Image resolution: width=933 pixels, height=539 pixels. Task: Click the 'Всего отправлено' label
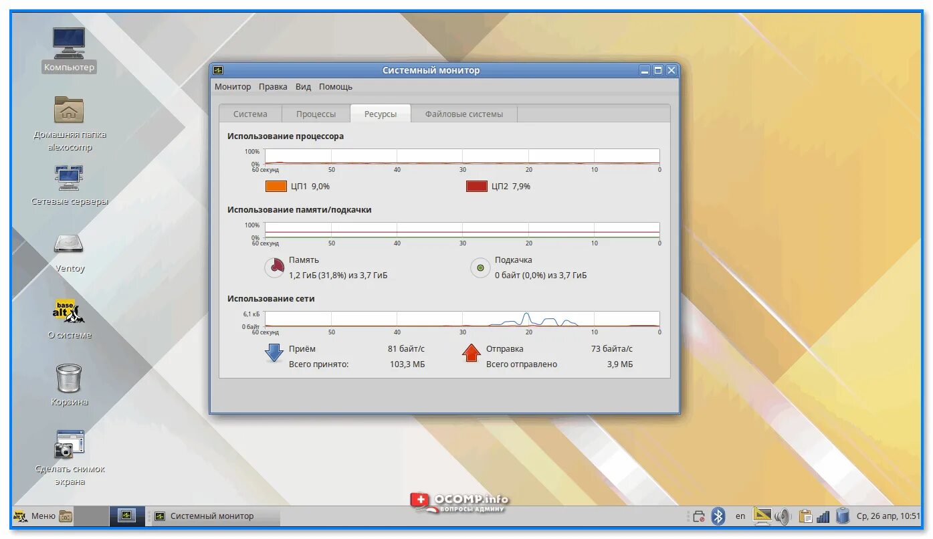(x=522, y=364)
